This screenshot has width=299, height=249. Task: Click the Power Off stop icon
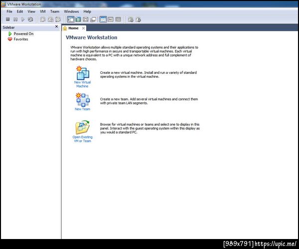click(x=8, y=19)
